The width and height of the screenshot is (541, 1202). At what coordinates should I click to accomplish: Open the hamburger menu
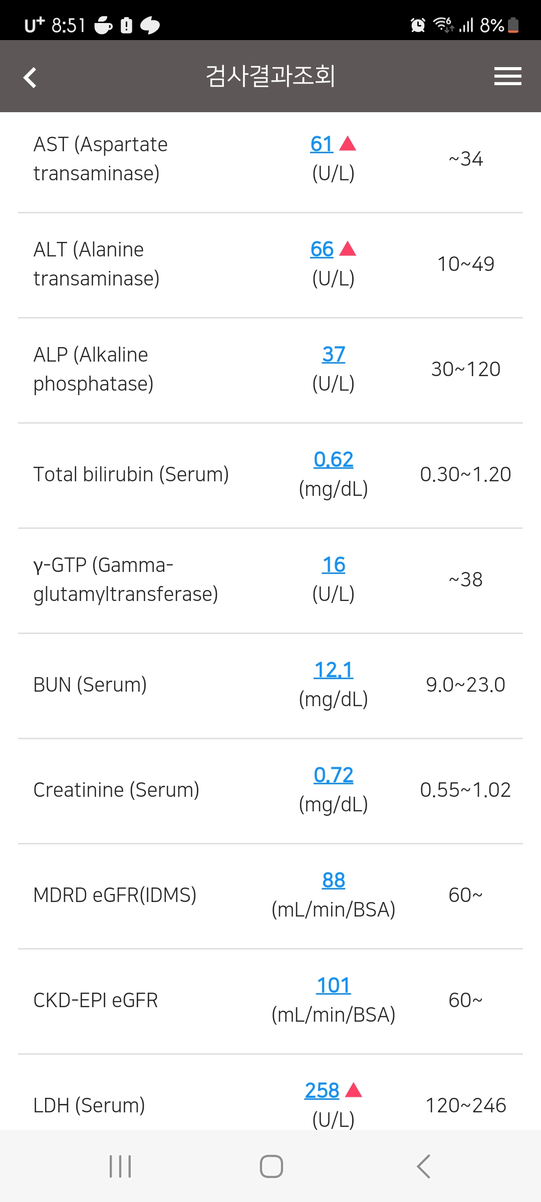[507, 76]
